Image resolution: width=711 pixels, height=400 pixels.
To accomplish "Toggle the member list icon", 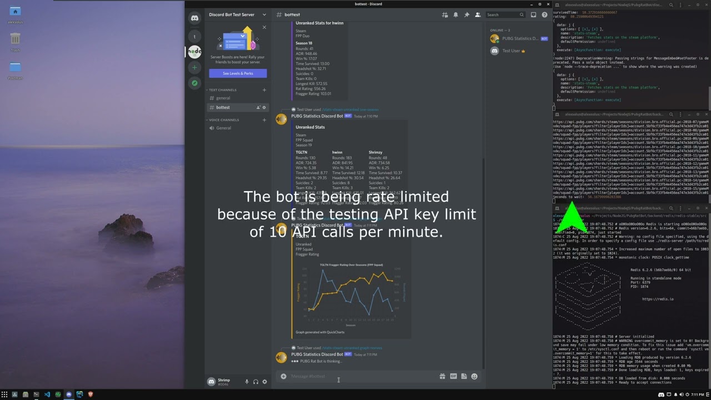I will tap(477, 15).
